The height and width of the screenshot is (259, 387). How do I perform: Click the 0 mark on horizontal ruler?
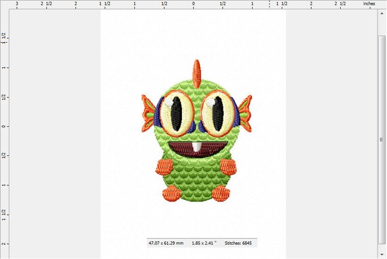(193, 3)
